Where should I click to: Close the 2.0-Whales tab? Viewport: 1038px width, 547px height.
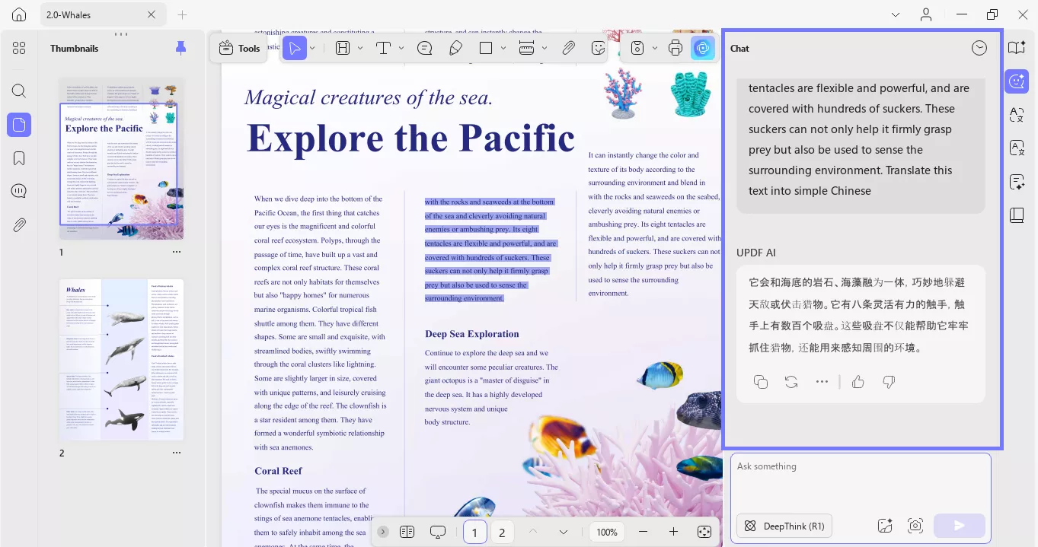(151, 14)
